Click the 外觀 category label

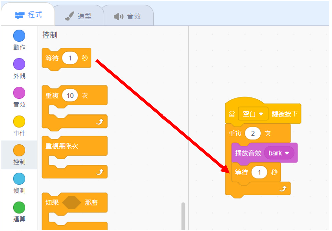click(x=19, y=76)
